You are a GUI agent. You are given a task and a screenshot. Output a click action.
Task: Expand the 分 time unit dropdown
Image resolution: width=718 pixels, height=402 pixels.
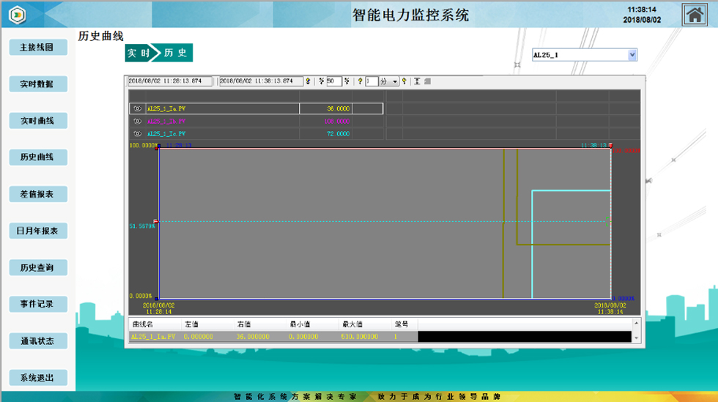tap(396, 81)
